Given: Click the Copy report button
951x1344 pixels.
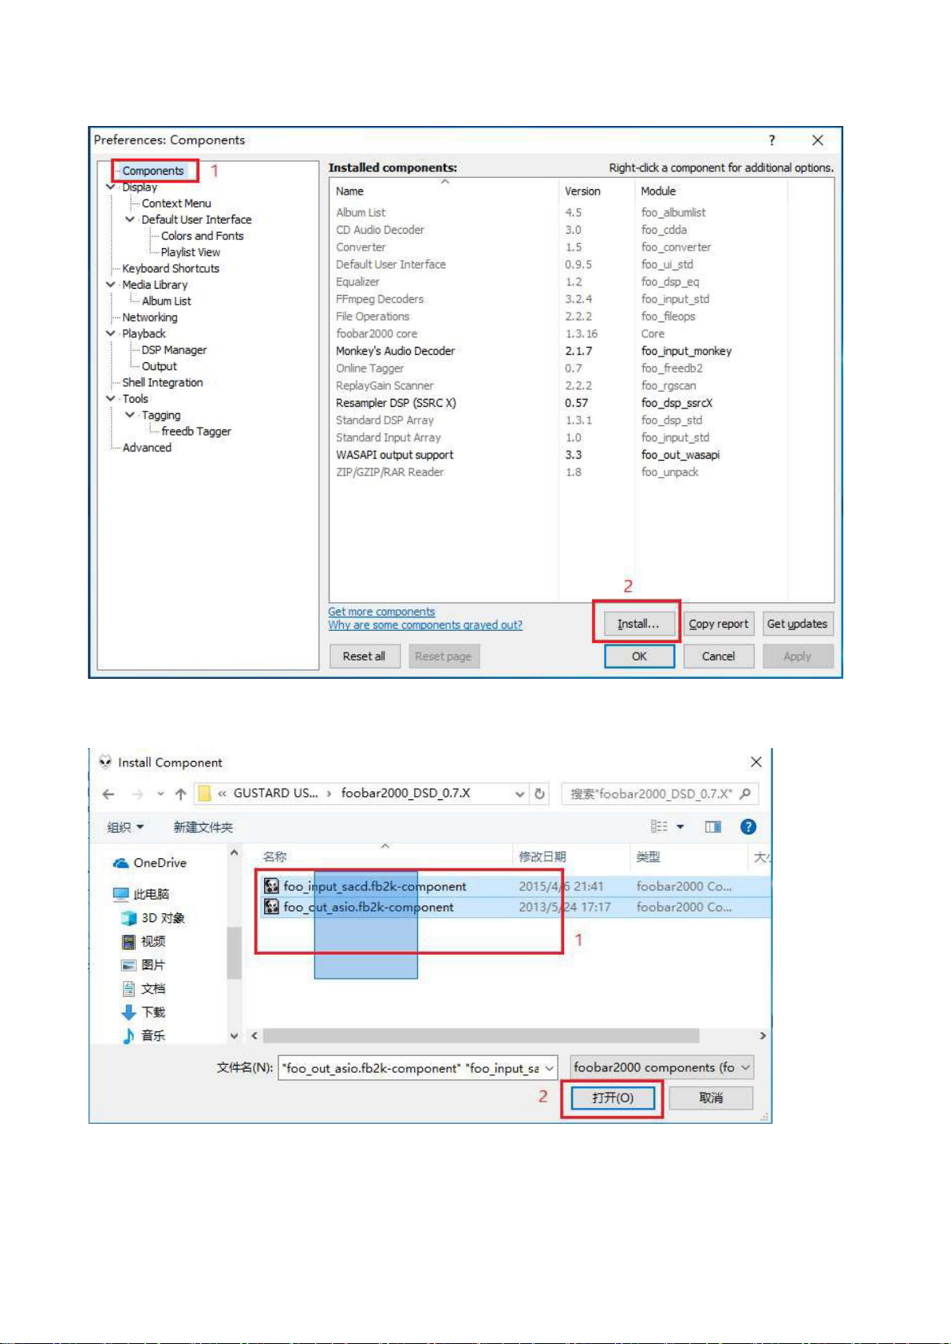Looking at the screenshot, I should [x=719, y=624].
